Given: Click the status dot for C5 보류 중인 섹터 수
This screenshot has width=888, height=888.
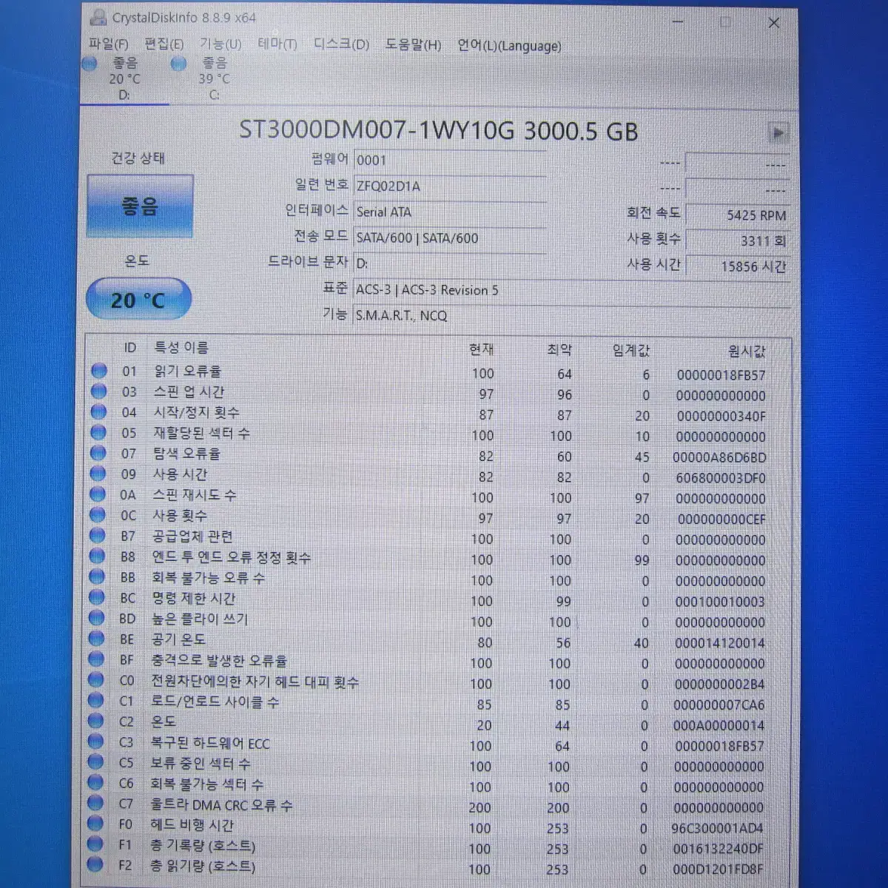Looking at the screenshot, I should click(x=95, y=762).
